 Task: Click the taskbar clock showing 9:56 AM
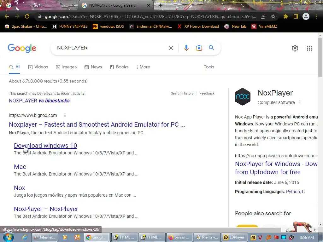point(307,238)
